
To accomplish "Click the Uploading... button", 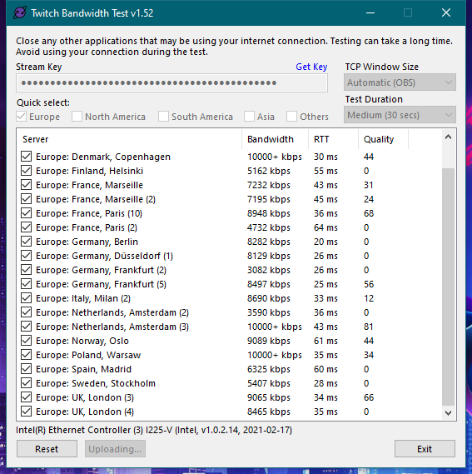I will coord(115,449).
